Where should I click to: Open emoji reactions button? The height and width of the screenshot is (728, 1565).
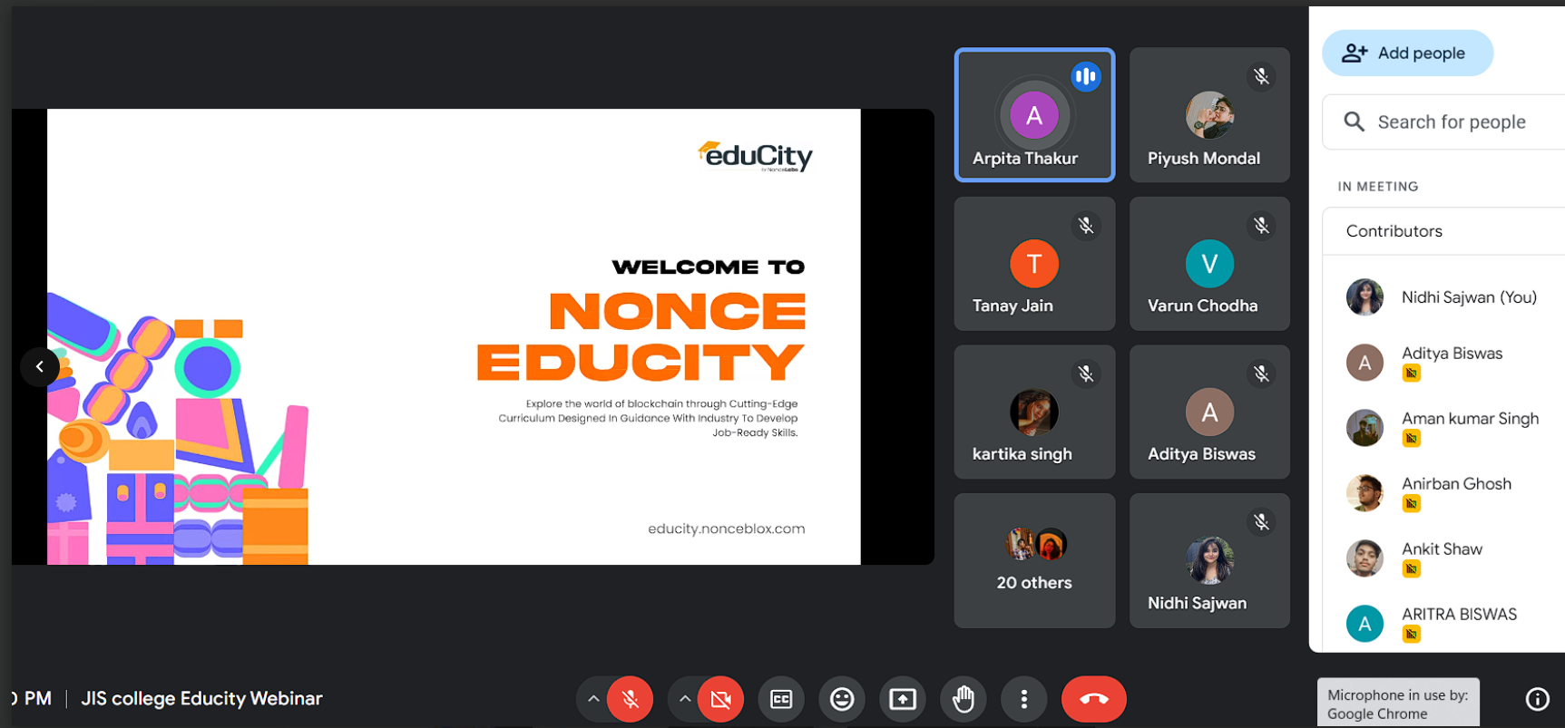click(x=842, y=699)
